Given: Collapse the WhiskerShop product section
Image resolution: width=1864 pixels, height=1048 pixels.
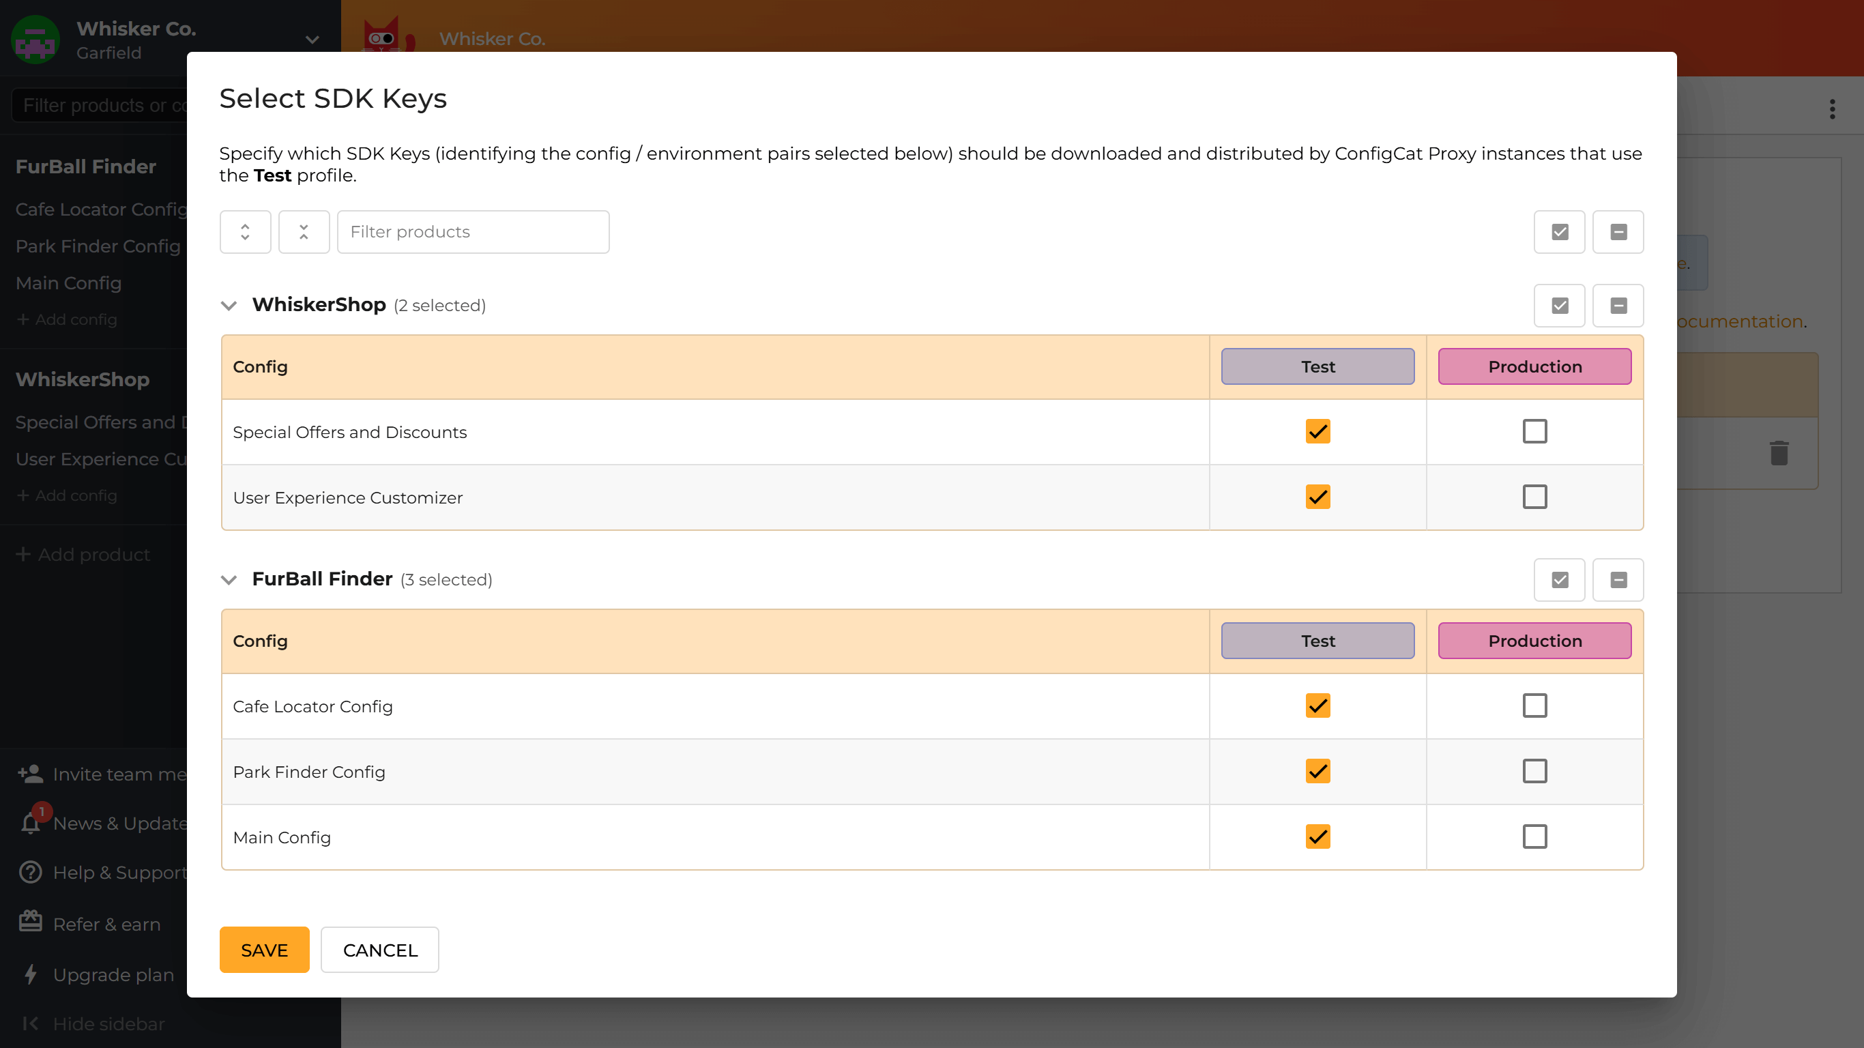Looking at the screenshot, I should point(228,305).
